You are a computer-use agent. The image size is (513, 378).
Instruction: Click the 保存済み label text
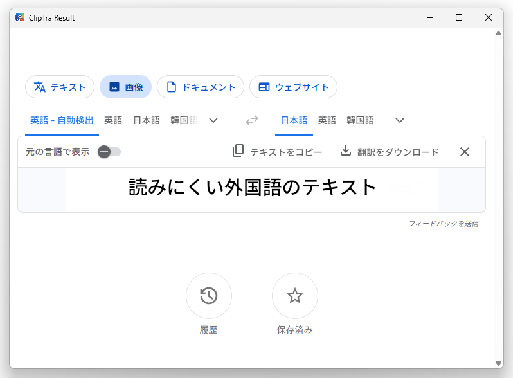pyautogui.click(x=295, y=330)
